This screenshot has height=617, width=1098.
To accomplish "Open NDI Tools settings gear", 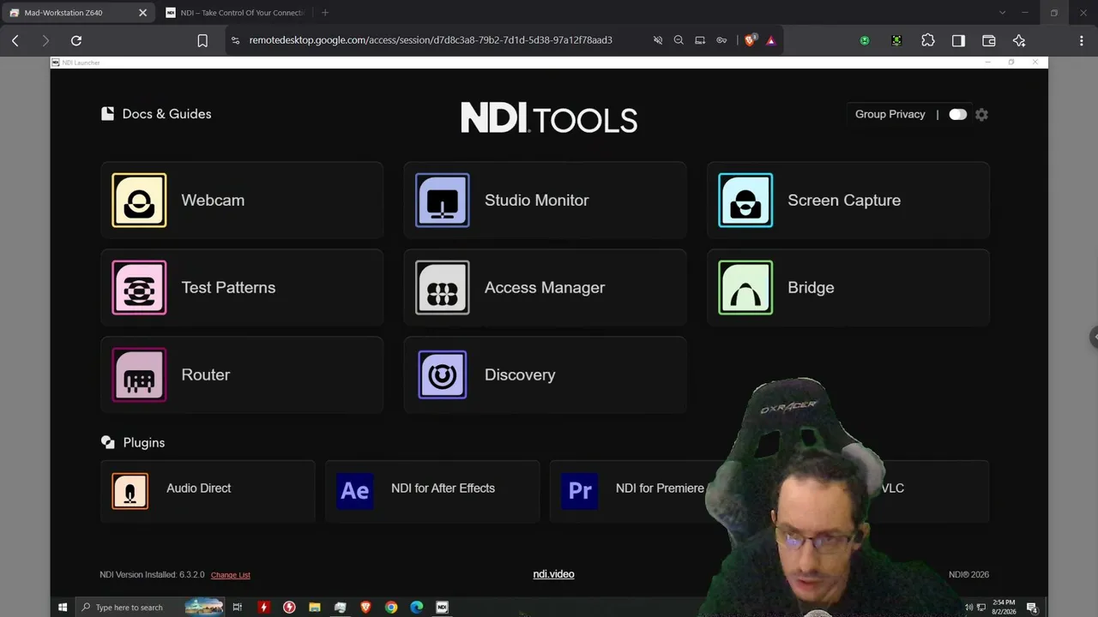I will point(982,115).
